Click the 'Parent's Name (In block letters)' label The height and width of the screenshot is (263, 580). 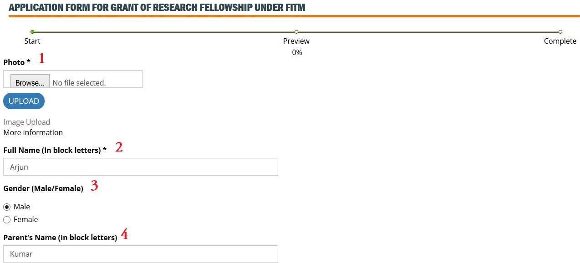click(x=60, y=238)
